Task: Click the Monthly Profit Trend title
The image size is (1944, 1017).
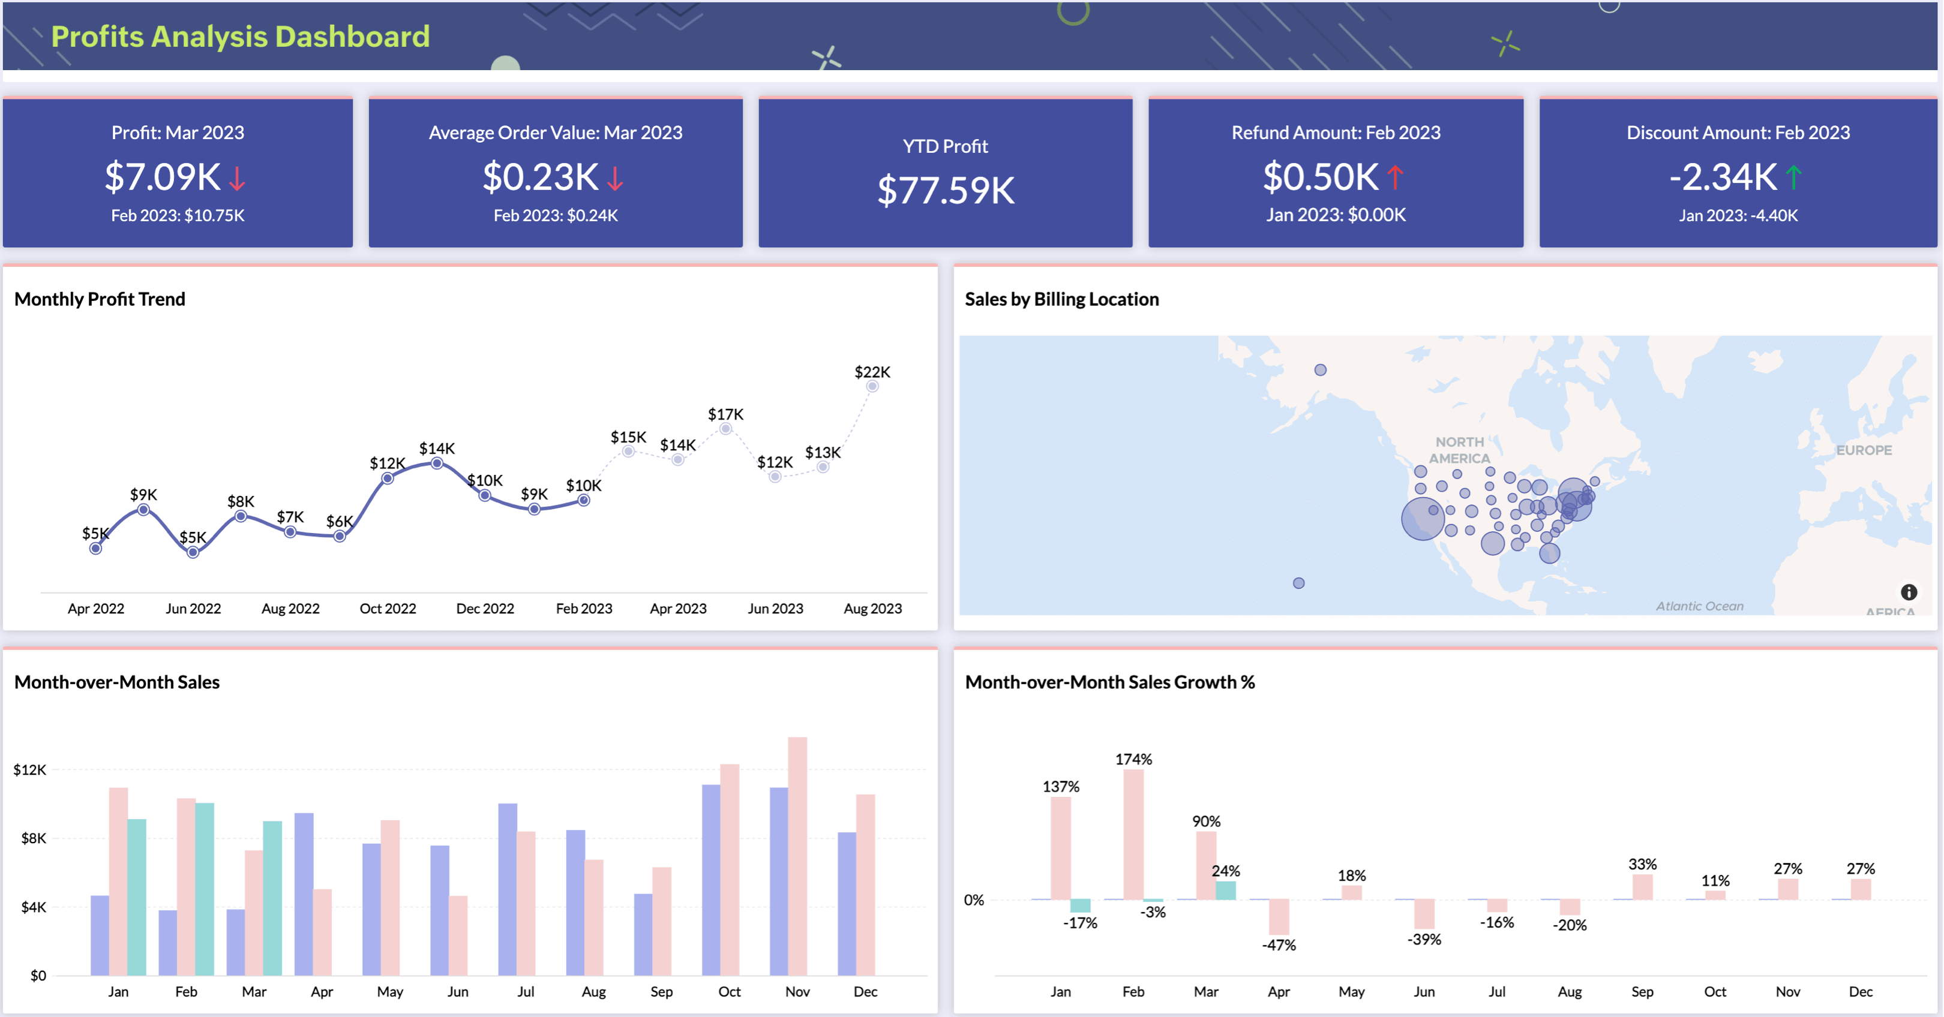Action: [100, 299]
